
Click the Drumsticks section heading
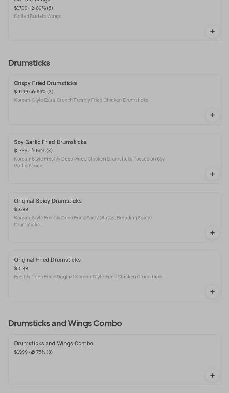point(29,63)
